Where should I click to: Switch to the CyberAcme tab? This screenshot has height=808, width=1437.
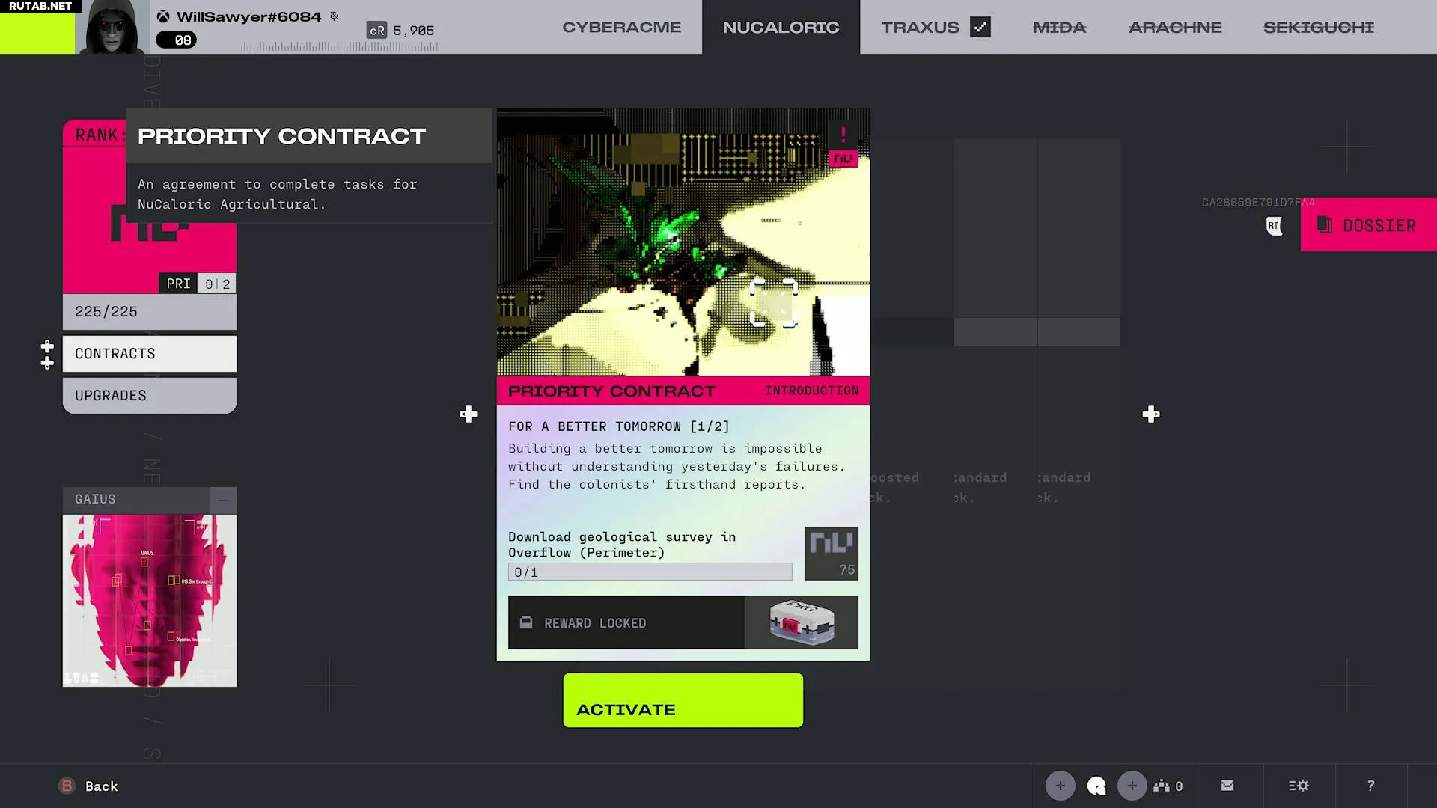(x=621, y=28)
